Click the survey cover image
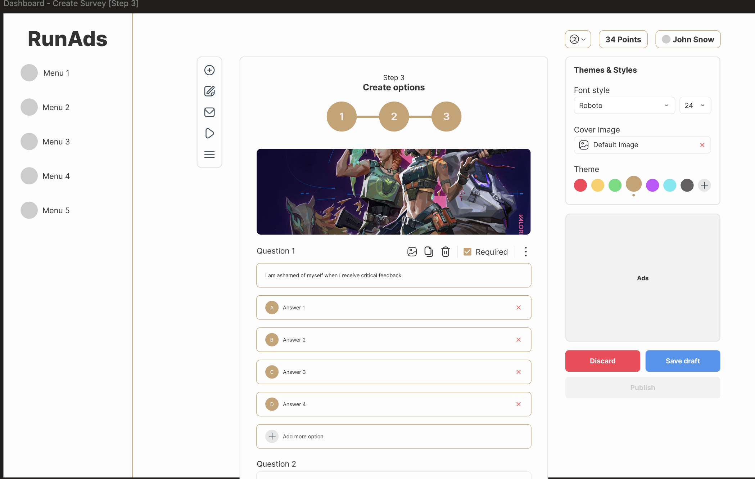 pos(394,192)
